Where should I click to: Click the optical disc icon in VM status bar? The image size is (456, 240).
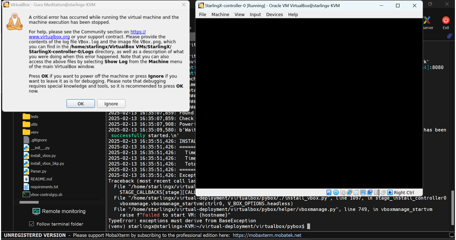point(336,192)
